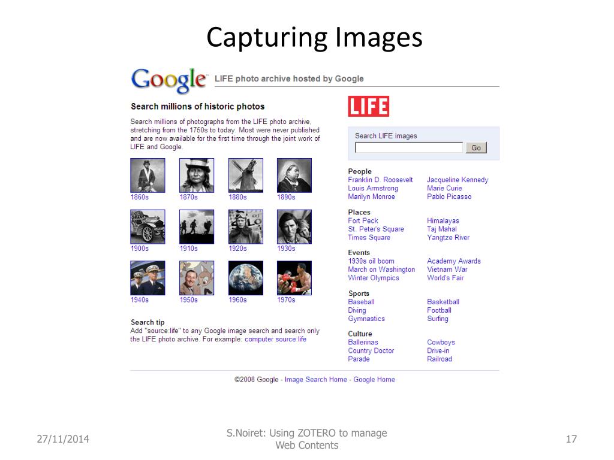This screenshot has width=614, height=460.
Task: Open the Pablo Picasso link
Action: click(x=449, y=196)
